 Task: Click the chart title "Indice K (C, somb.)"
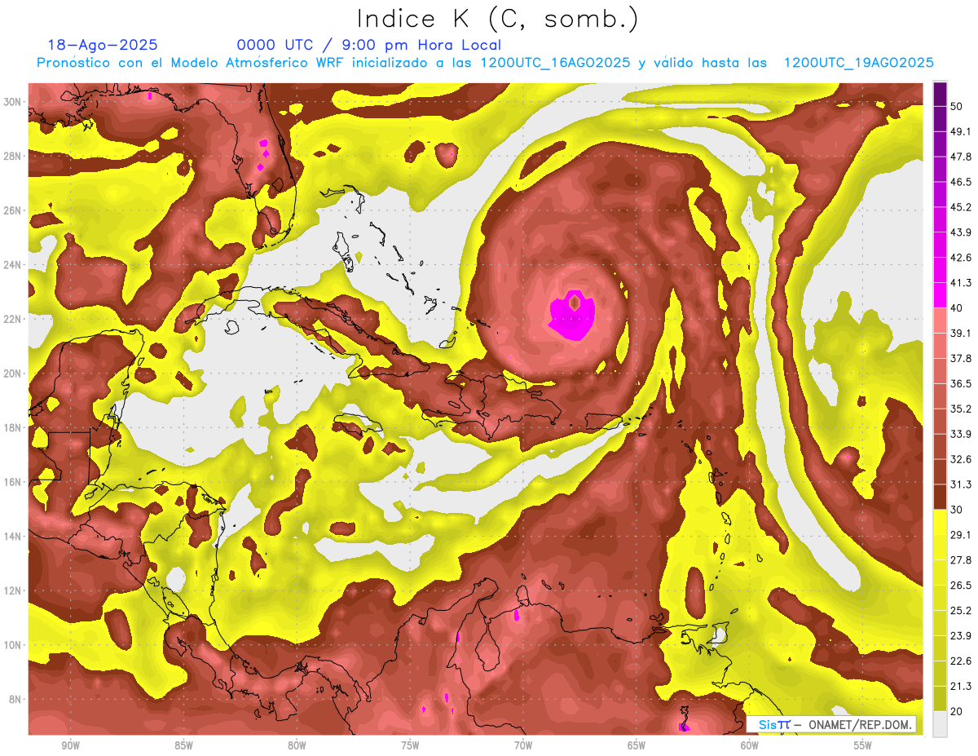pos(497,20)
